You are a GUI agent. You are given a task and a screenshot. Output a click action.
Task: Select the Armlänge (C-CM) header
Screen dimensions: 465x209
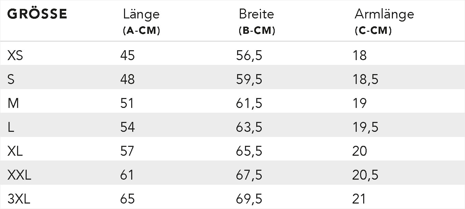tap(384, 22)
